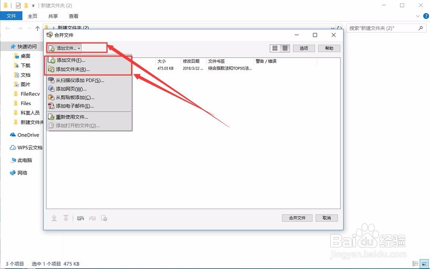Click the 帮助 help button
Screen dimensions: 430x269
[329, 48]
